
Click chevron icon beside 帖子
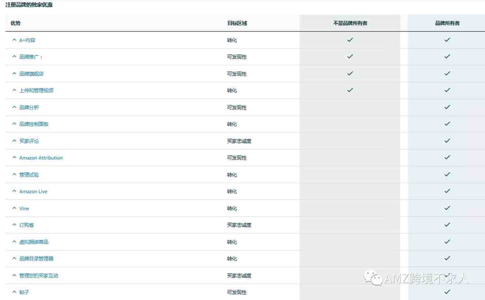pyautogui.click(x=14, y=292)
